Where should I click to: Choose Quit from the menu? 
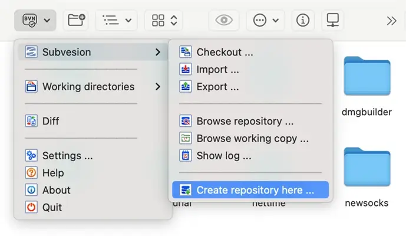click(x=93, y=207)
